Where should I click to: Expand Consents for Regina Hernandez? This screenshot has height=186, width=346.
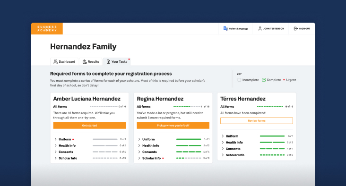[139, 152]
